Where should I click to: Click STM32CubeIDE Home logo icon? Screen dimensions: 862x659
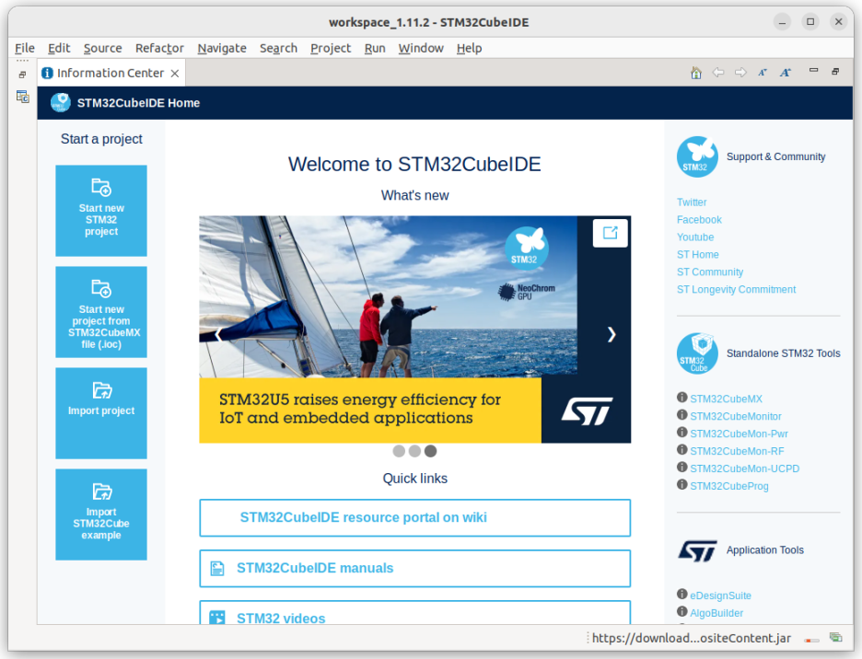click(x=61, y=102)
